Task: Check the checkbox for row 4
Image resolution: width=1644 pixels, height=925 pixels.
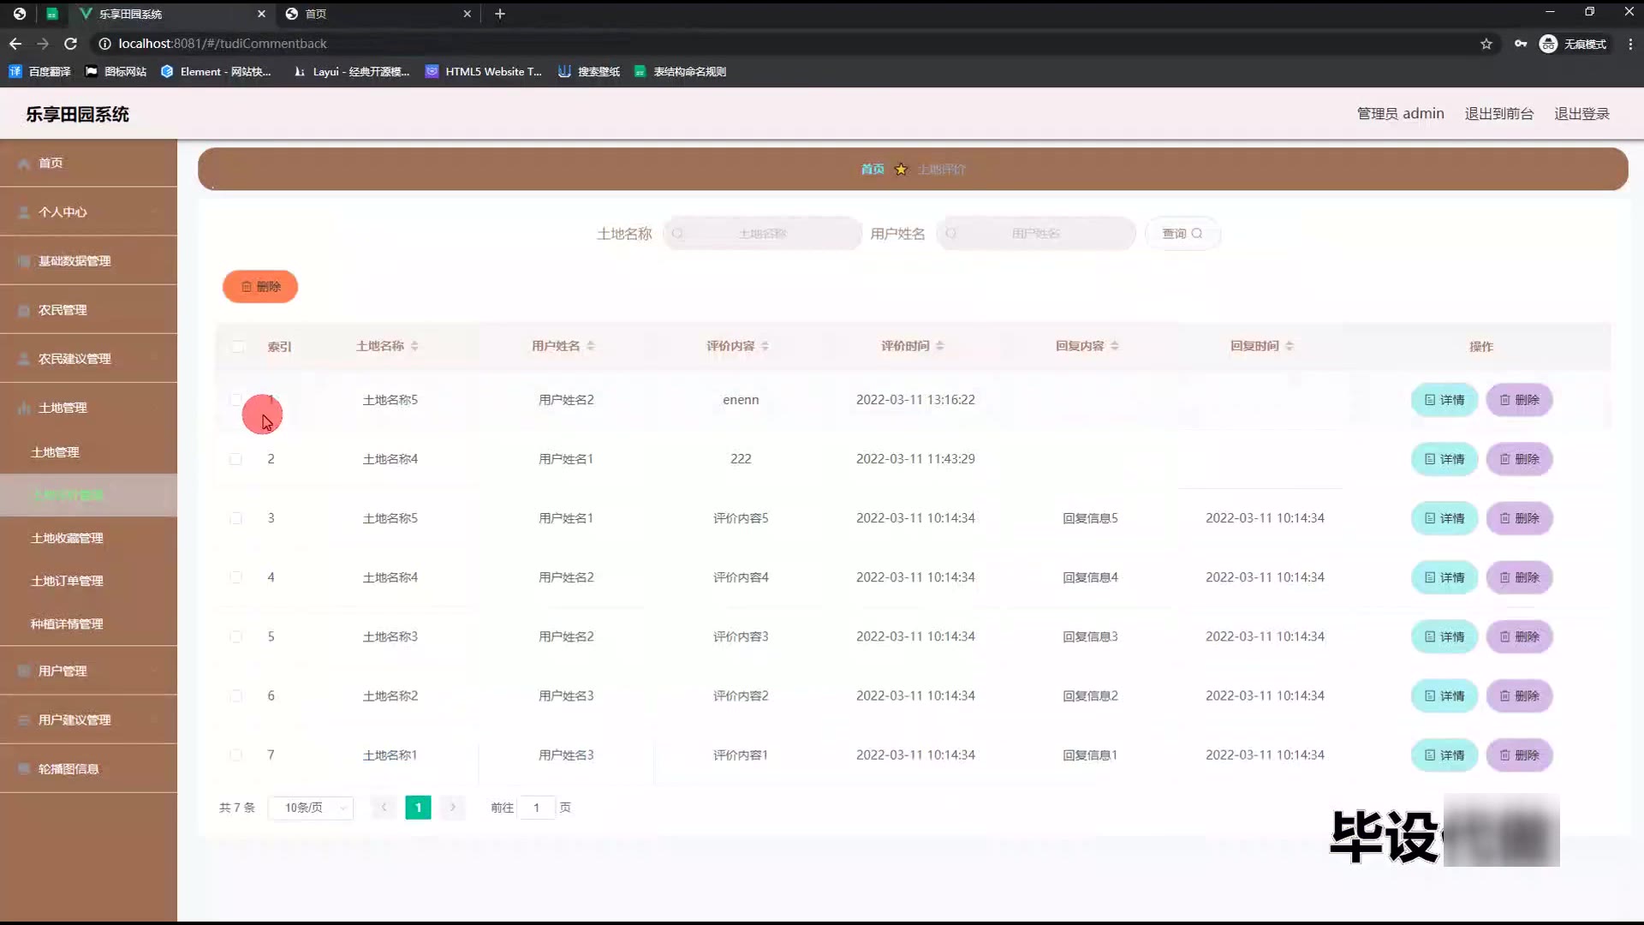Action: pos(235,577)
